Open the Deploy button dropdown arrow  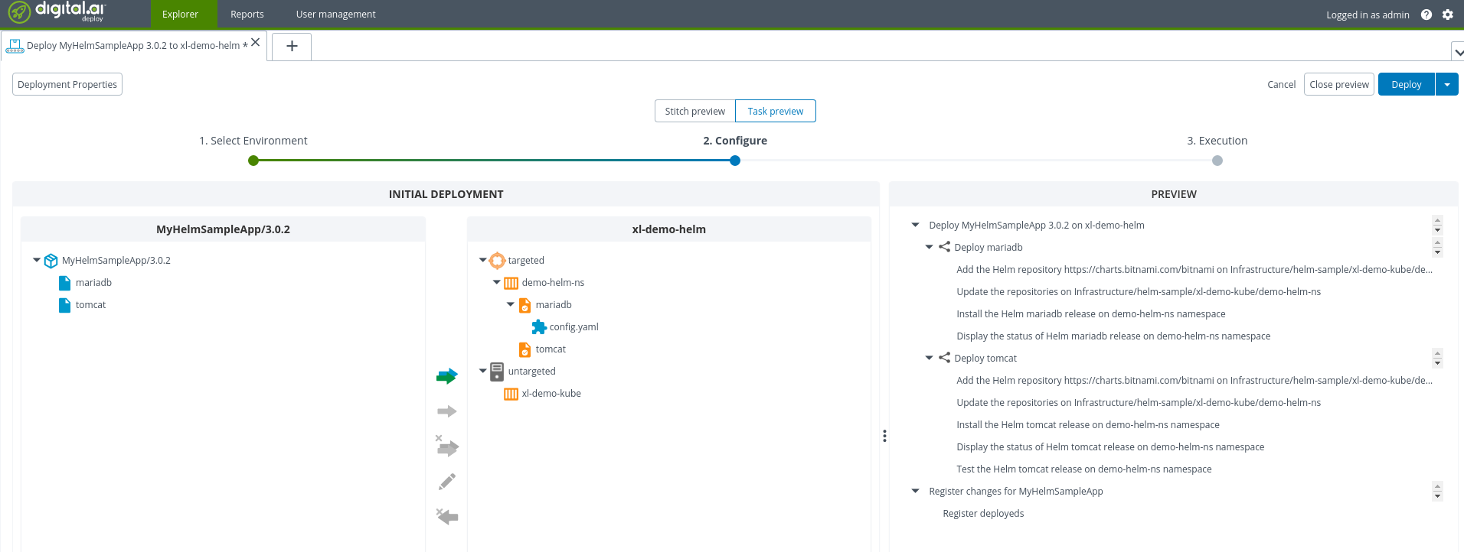click(1446, 85)
